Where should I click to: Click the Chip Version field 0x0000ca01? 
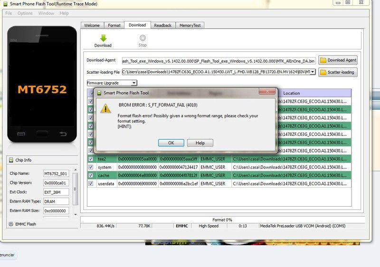pyautogui.click(x=56, y=183)
